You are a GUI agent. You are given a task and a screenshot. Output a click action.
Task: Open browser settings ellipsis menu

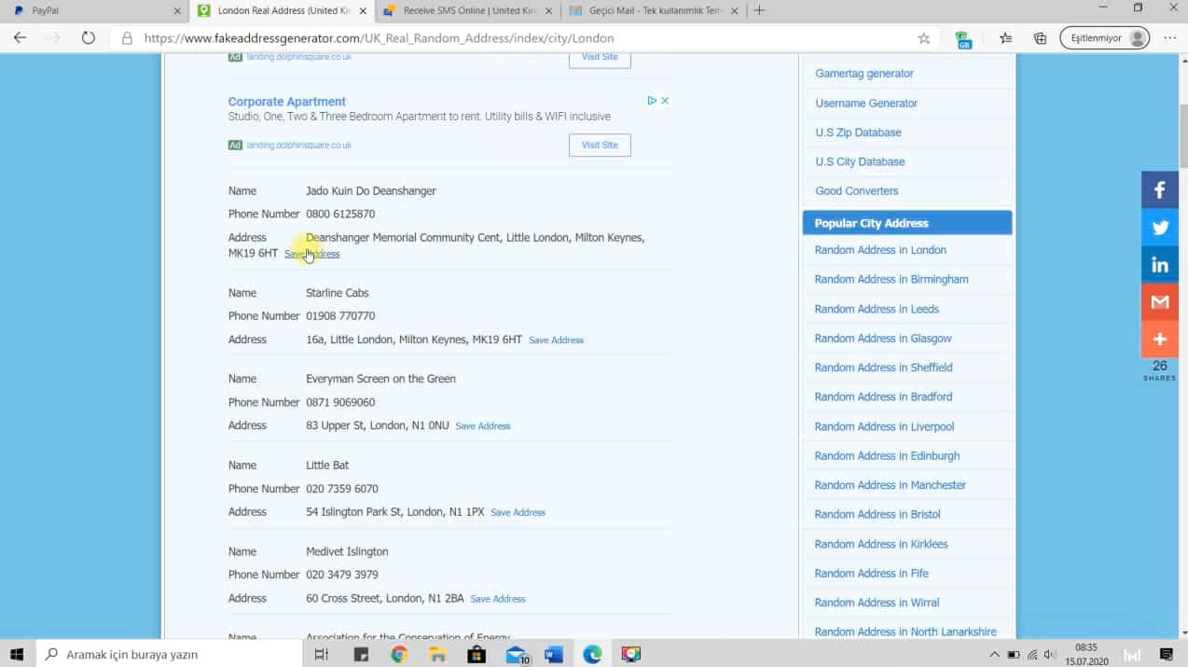click(1170, 38)
